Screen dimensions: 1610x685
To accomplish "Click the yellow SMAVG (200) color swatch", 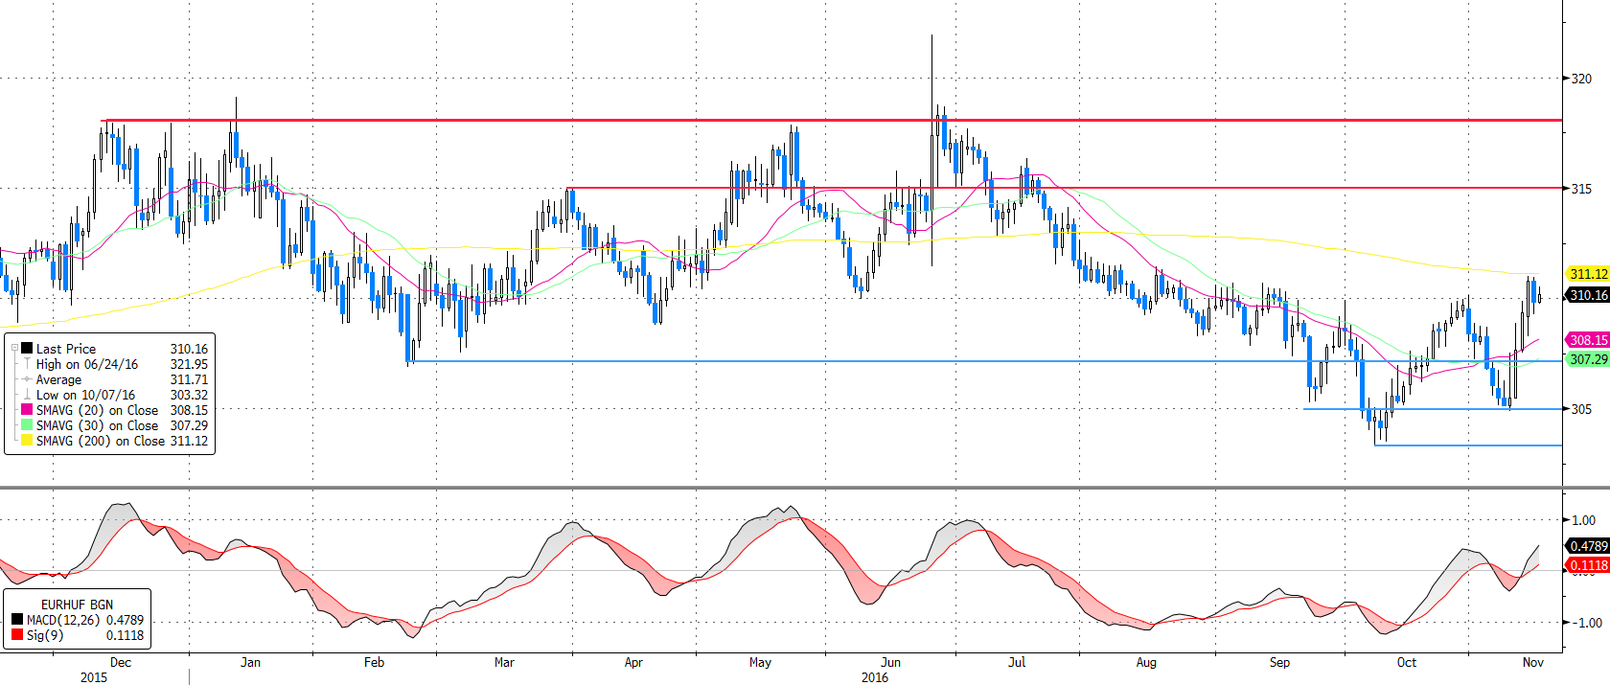I will [28, 441].
